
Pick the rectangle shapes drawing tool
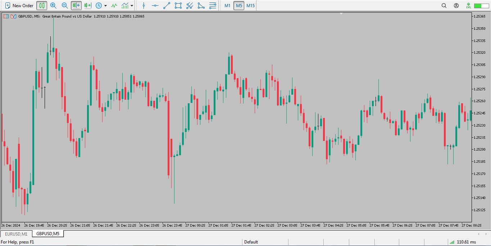click(178, 5)
